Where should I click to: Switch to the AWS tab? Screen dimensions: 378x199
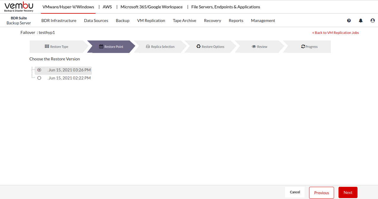[107, 7]
